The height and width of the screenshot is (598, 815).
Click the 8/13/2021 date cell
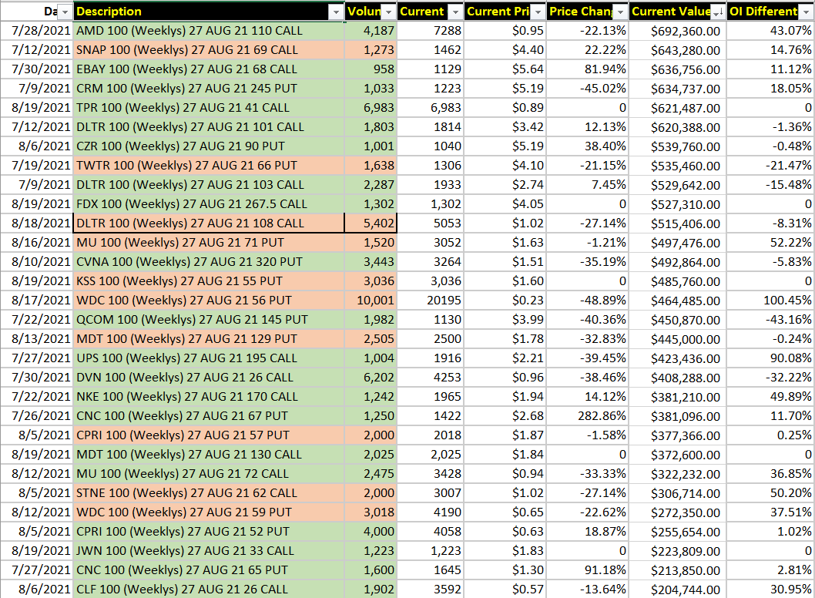(x=36, y=338)
